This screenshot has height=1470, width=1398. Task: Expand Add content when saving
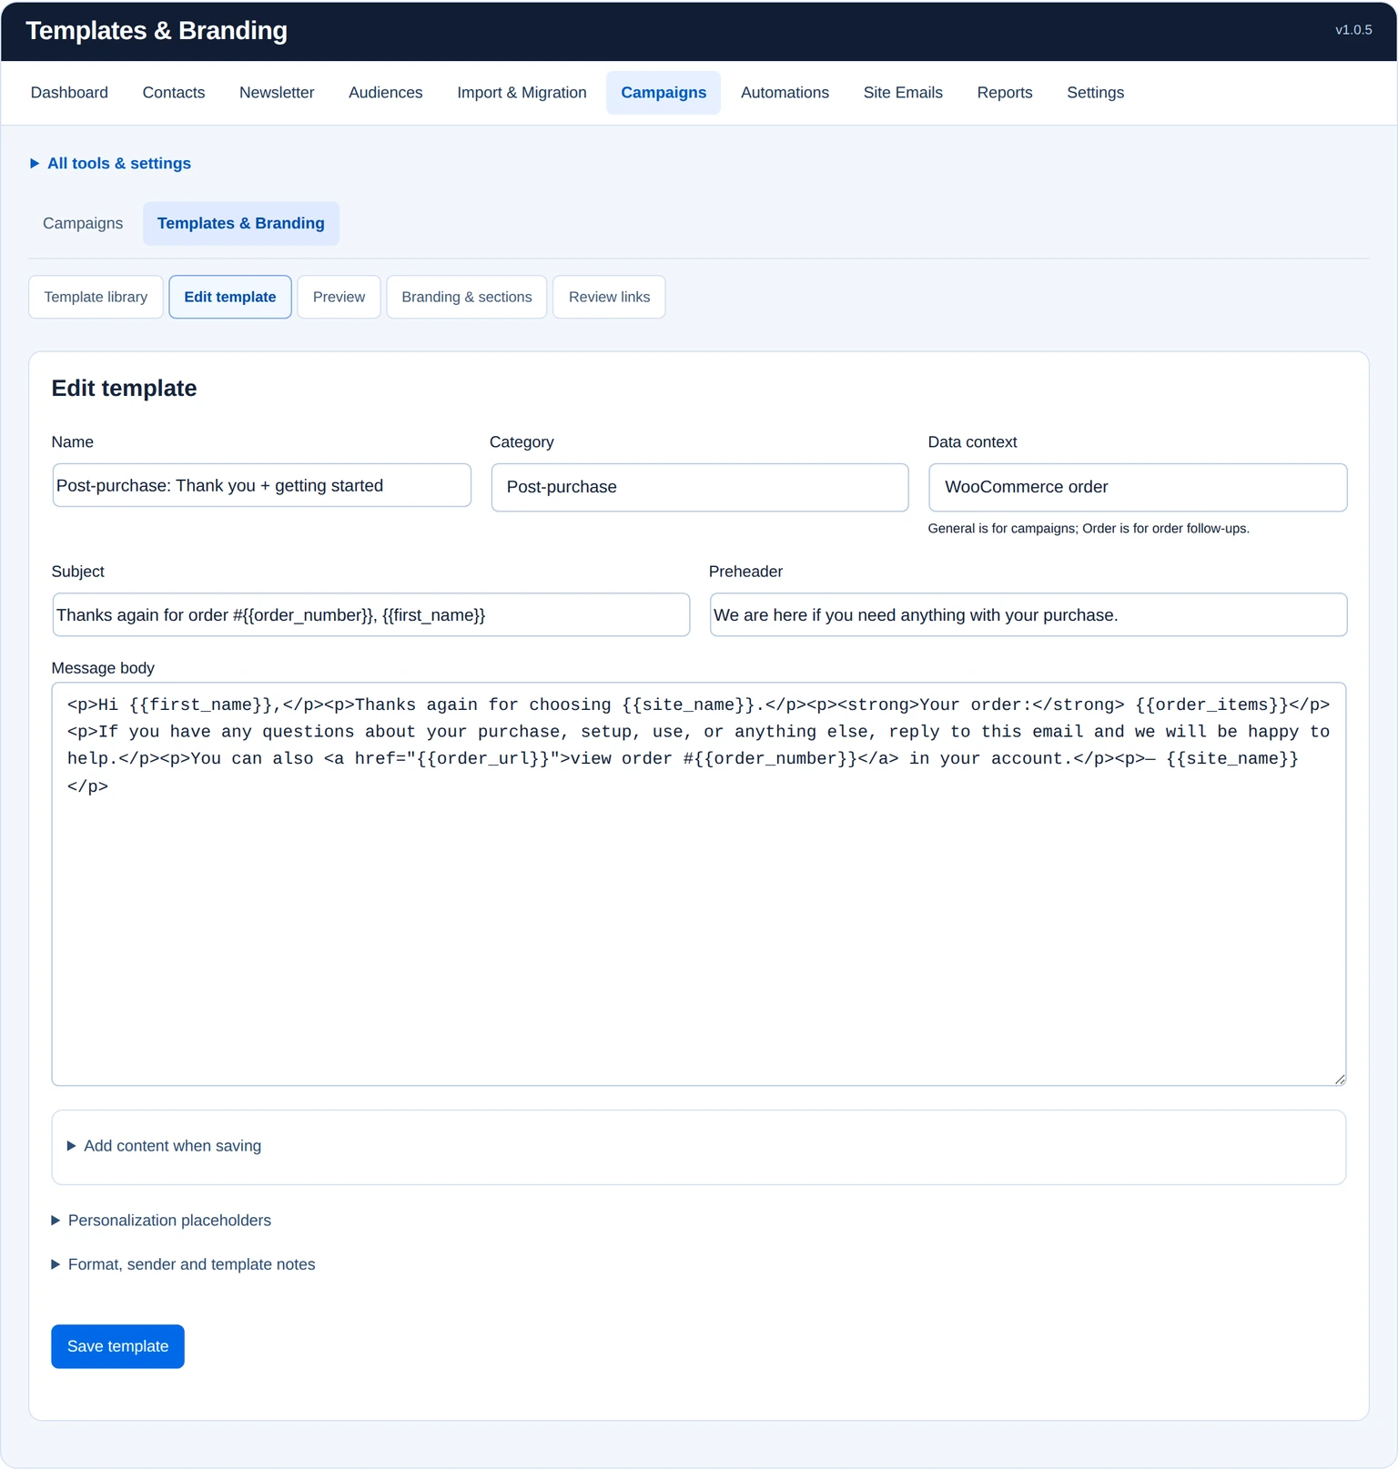click(x=164, y=1146)
